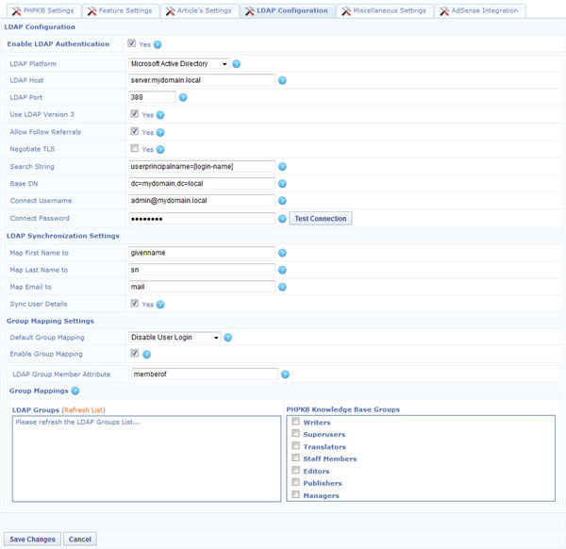Screen dimensions: 566x549
Task: Click help icon for Enable Group Mapping
Action: tap(146, 355)
